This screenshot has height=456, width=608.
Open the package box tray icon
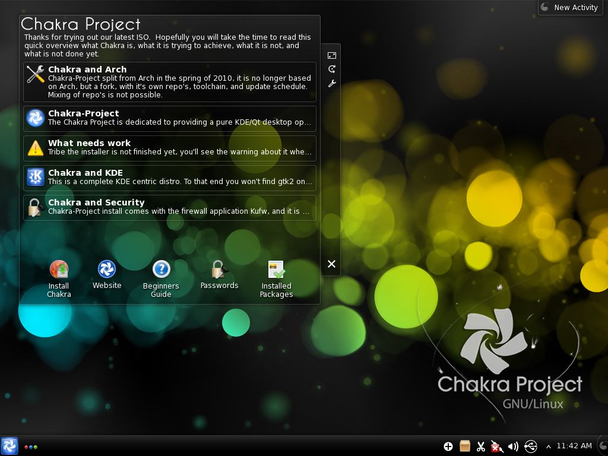tap(464, 446)
